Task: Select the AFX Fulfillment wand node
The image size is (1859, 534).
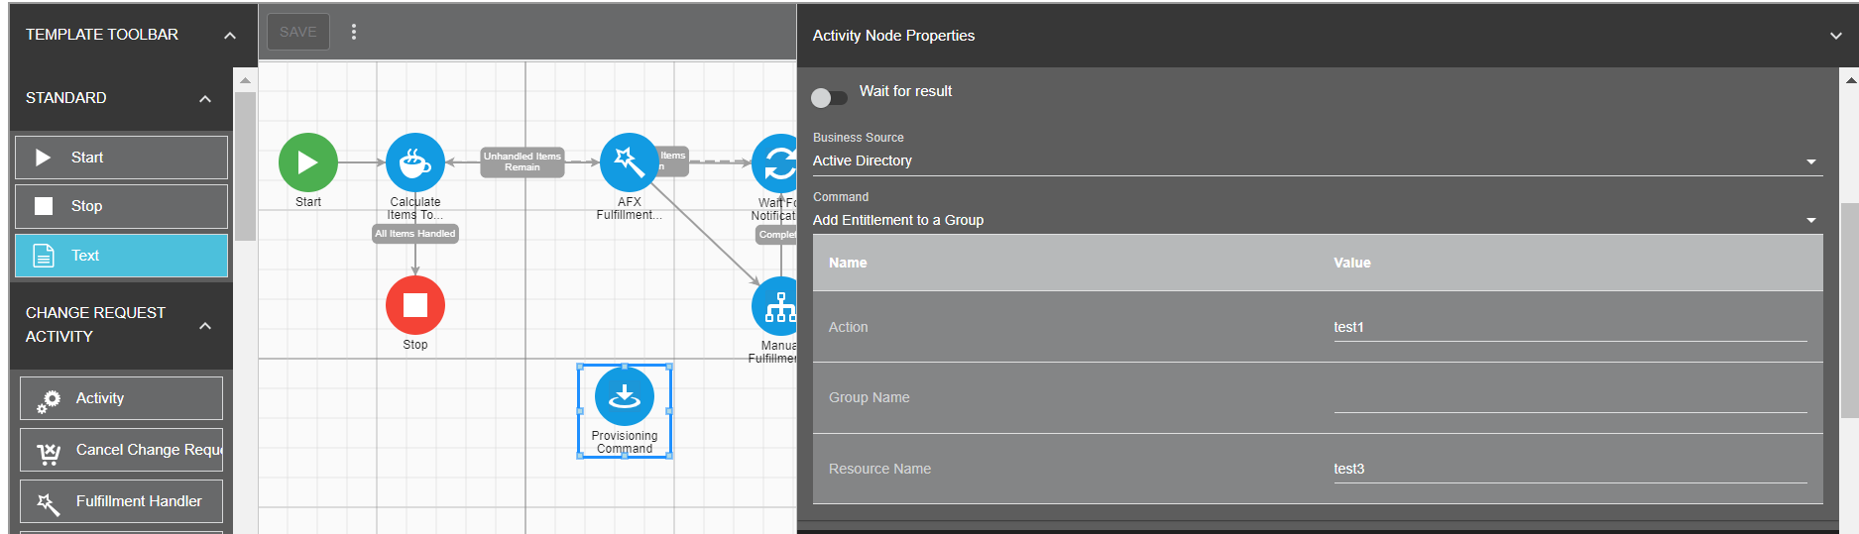Action: [630, 162]
